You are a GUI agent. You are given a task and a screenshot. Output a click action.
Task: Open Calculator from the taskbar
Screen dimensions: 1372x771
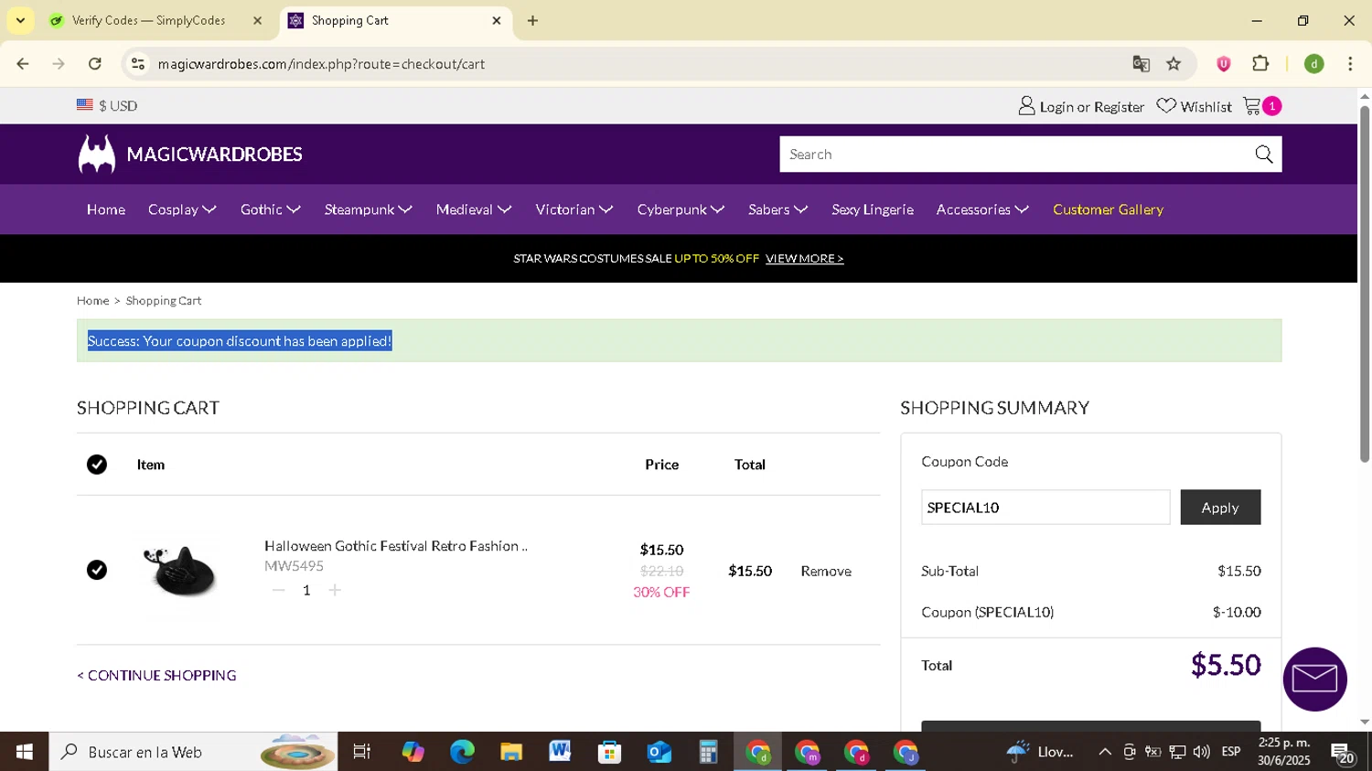tap(708, 752)
